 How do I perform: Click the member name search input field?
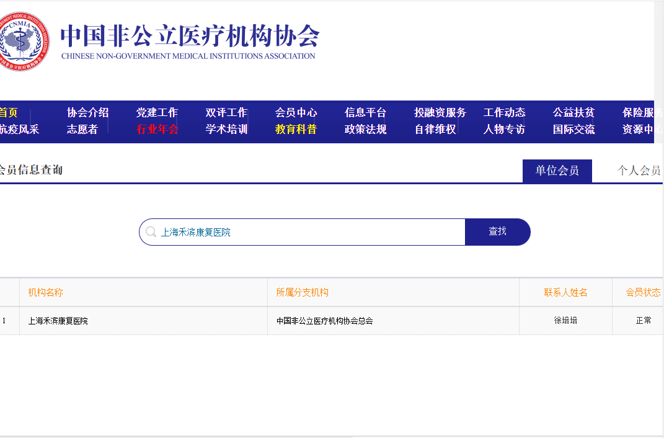pyautogui.click(x=310, y=232)
